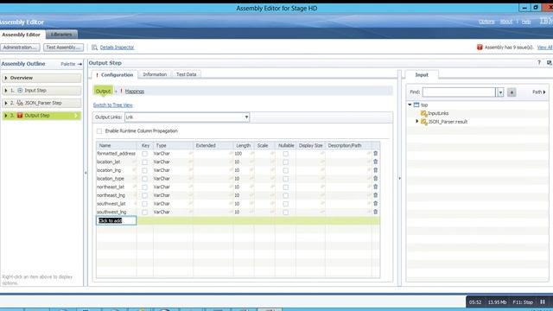Select the Input tab in right panel

pyautogui.click(x=422, y=75)
